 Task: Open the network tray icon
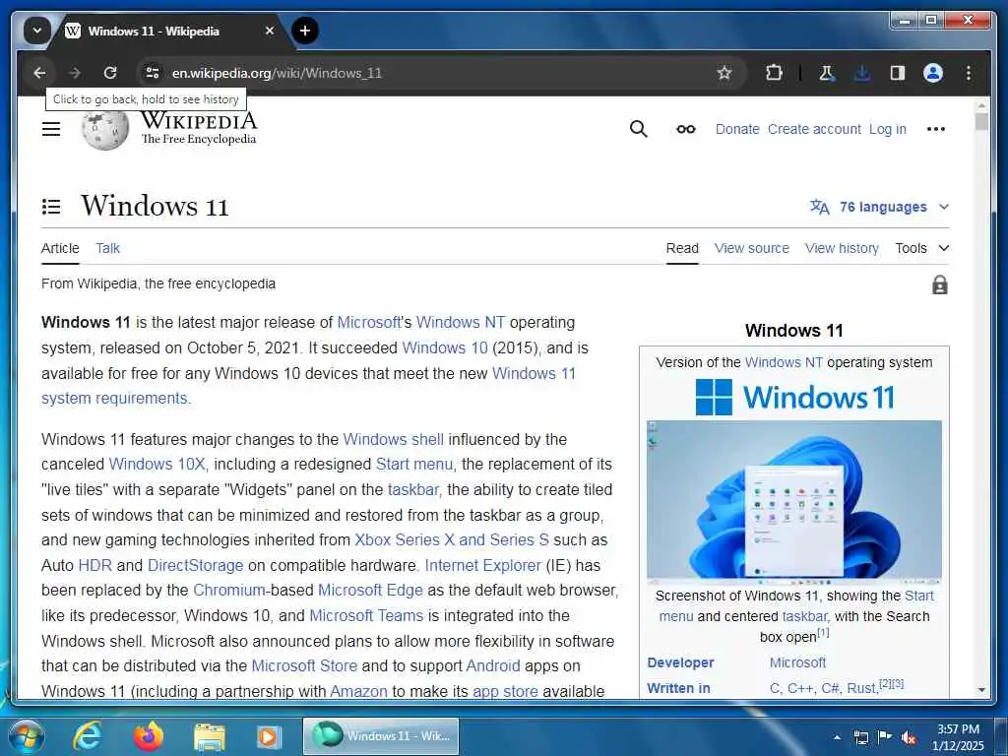pyautogui.click(x=860, y=737)
